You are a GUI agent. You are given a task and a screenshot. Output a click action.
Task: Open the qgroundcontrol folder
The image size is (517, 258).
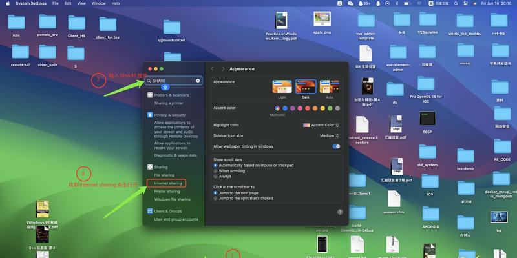point(172,27)
